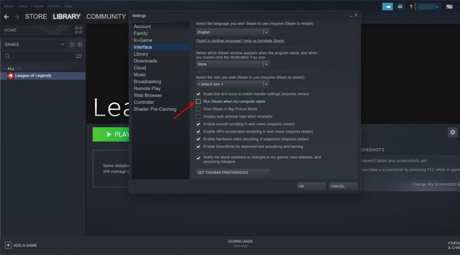The width and height of the screenshot is (460, 255).
Task: Open advanced filter sliders icon
Action: click(79, 56)
